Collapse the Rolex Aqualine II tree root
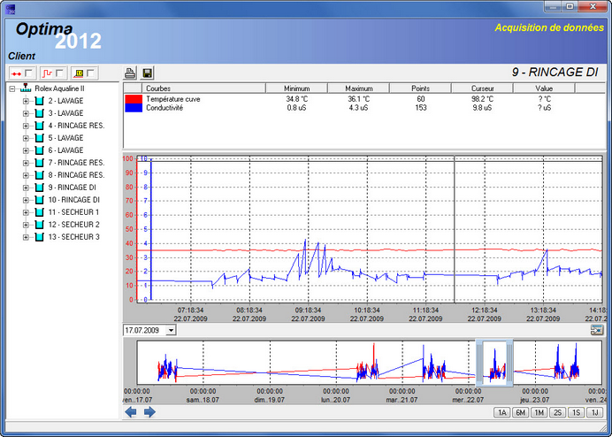 coord(12,88)
